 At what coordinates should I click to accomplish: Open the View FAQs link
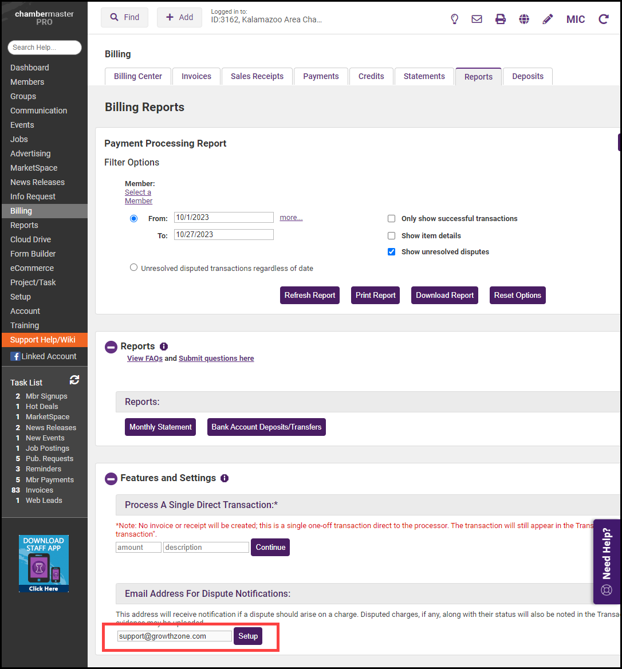pos(145,359)
